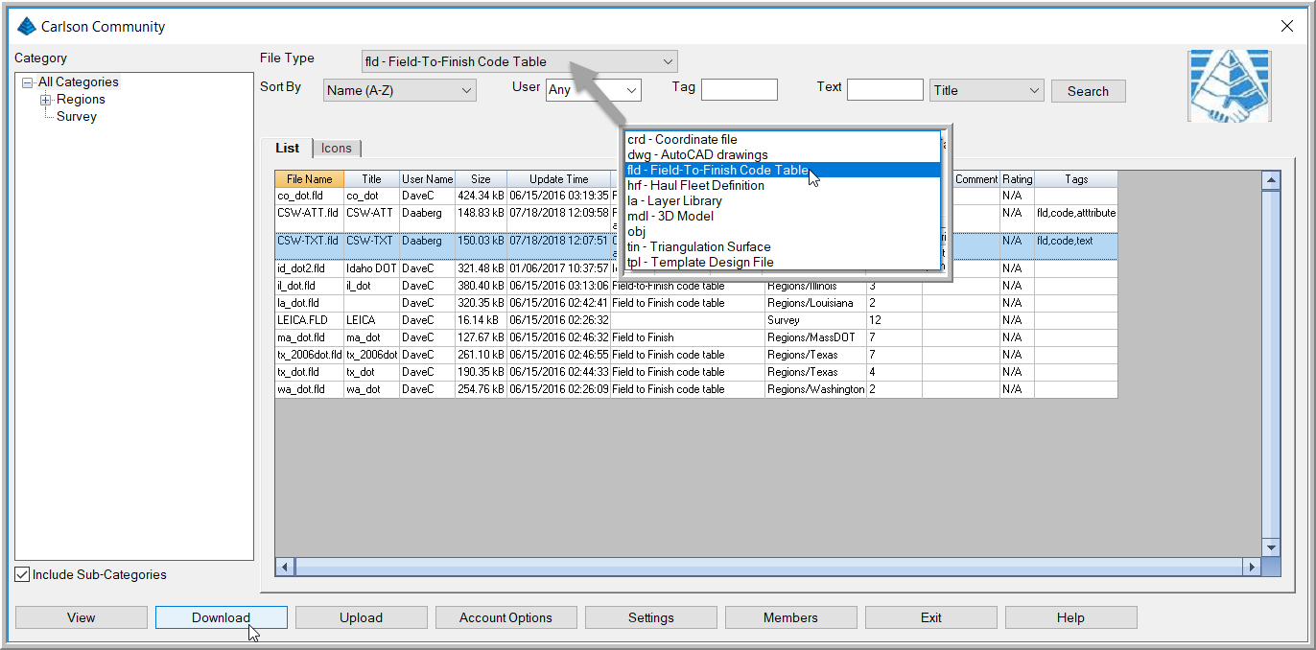Click the horizontal scrollbar right arrow
The height and width of the screenshot is (650, 1316).
1251,567
